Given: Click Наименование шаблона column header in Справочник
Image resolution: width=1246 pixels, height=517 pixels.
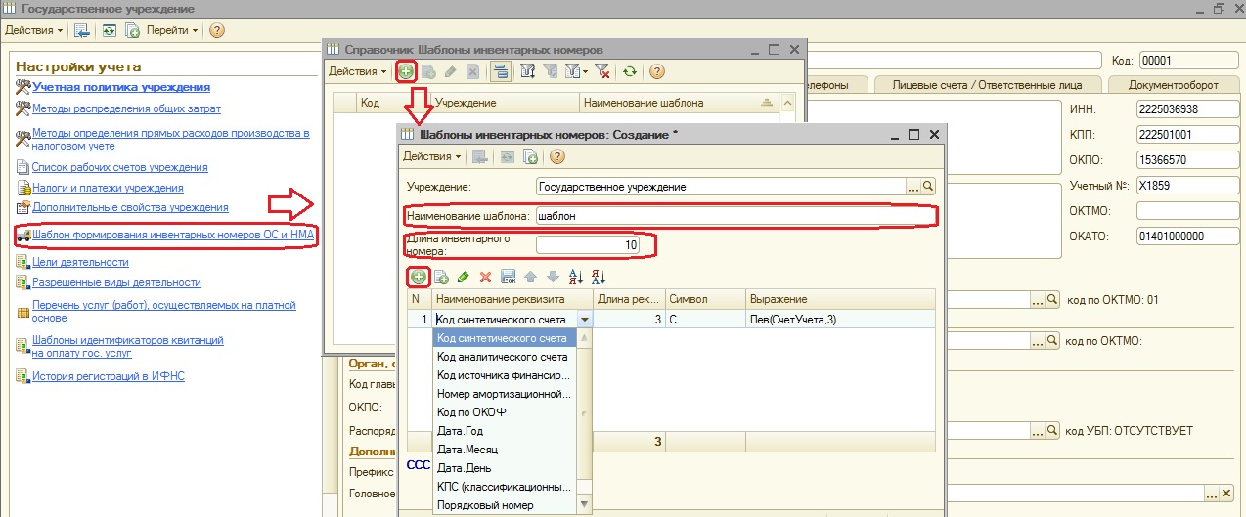Looking at the screenshot, I should click(x=679, y=102).
